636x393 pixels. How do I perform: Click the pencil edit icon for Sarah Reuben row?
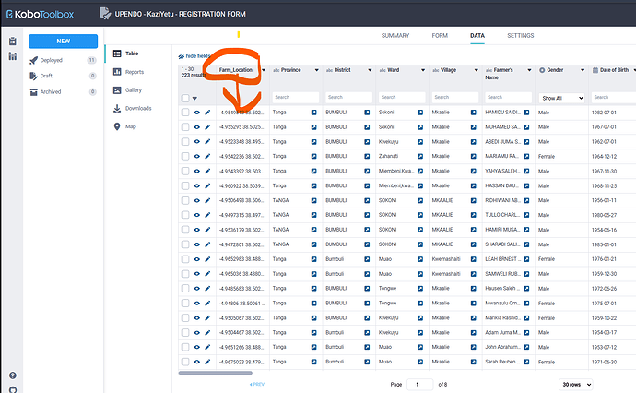[207, 362]
